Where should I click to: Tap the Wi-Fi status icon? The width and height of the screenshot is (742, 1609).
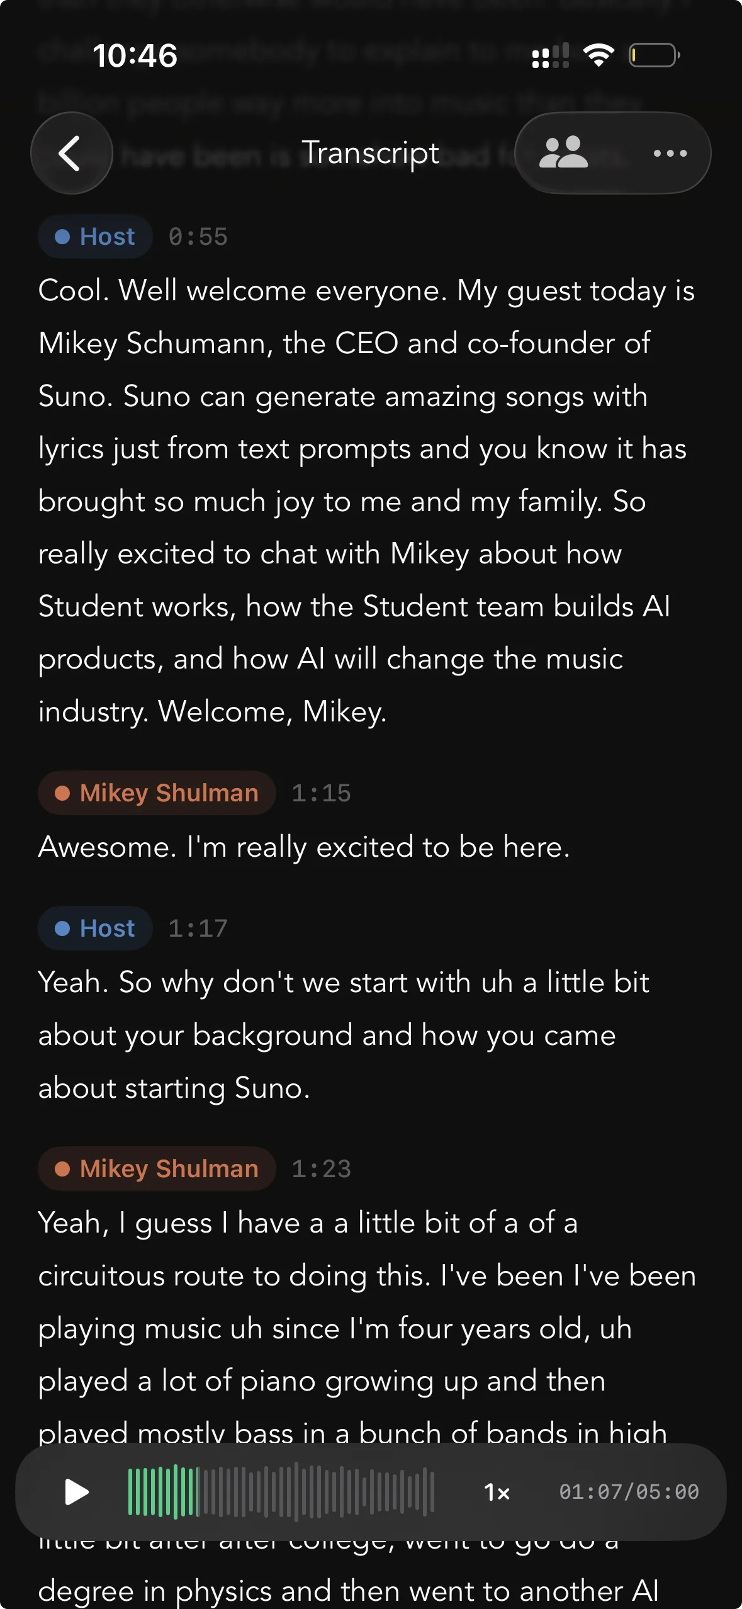[x=599, y=55]
